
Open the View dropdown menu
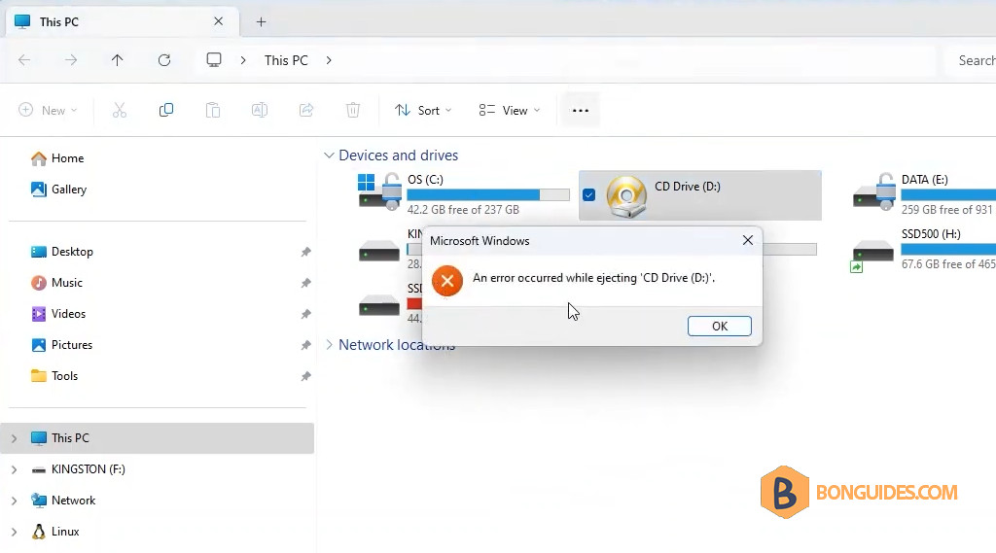pos(510,111)
